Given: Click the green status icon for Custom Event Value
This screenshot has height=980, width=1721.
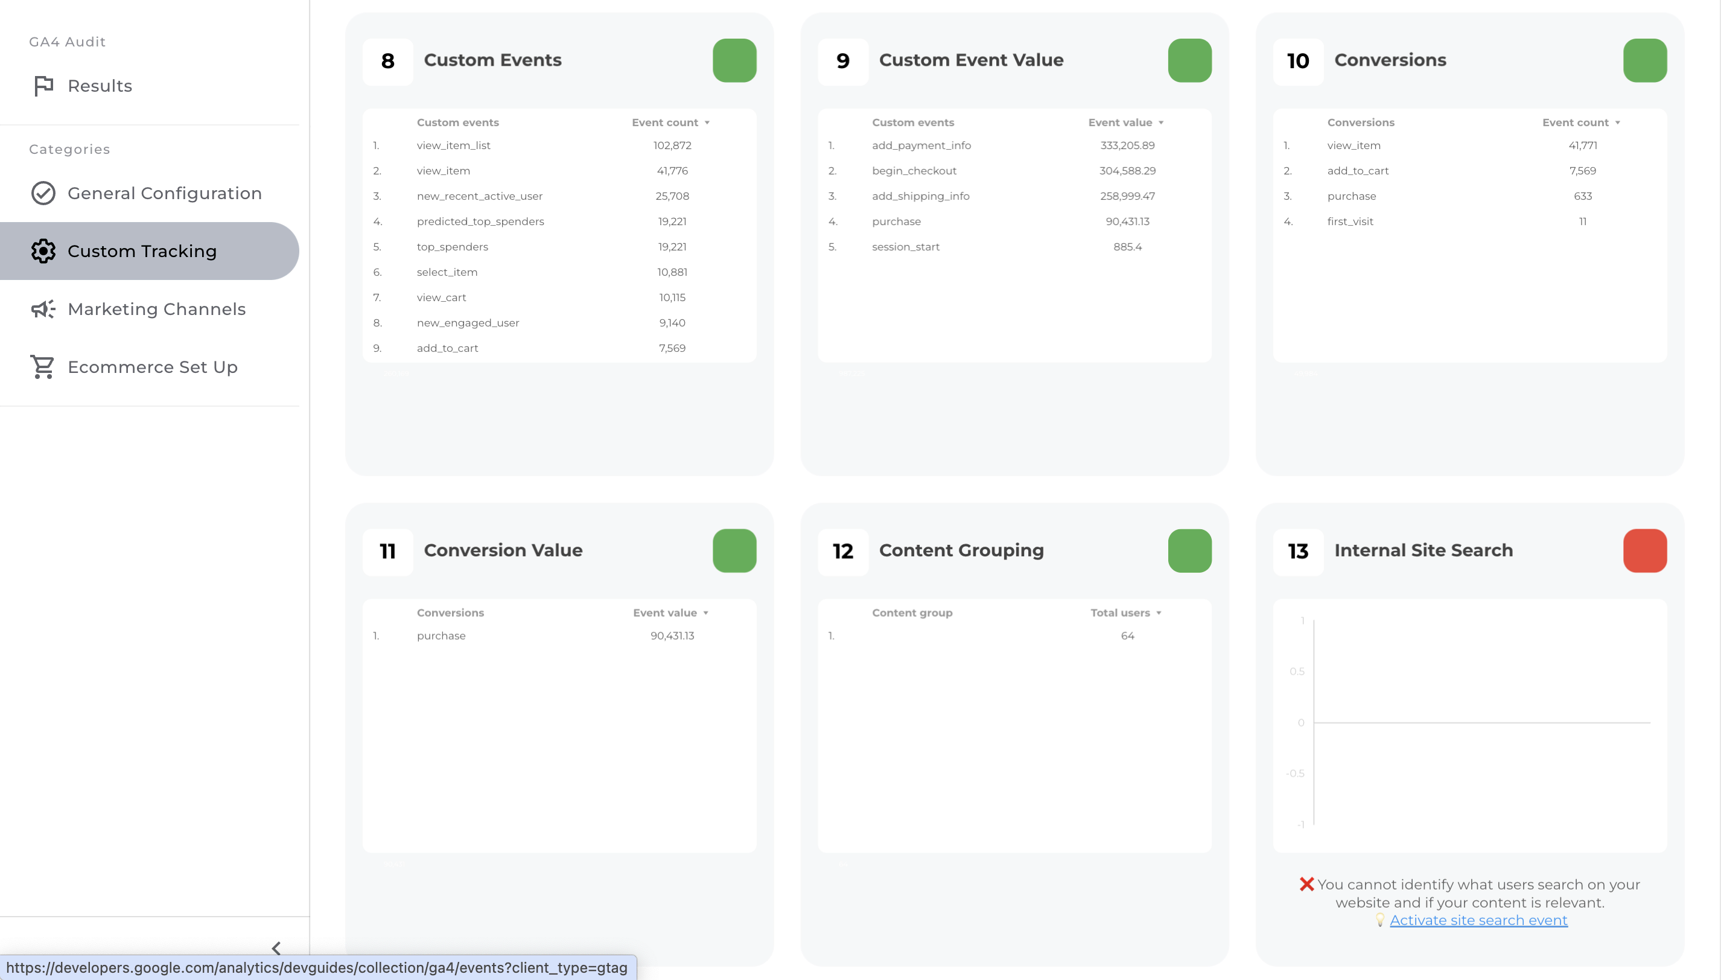Looking at the screenshot, I should [1189, 59].
